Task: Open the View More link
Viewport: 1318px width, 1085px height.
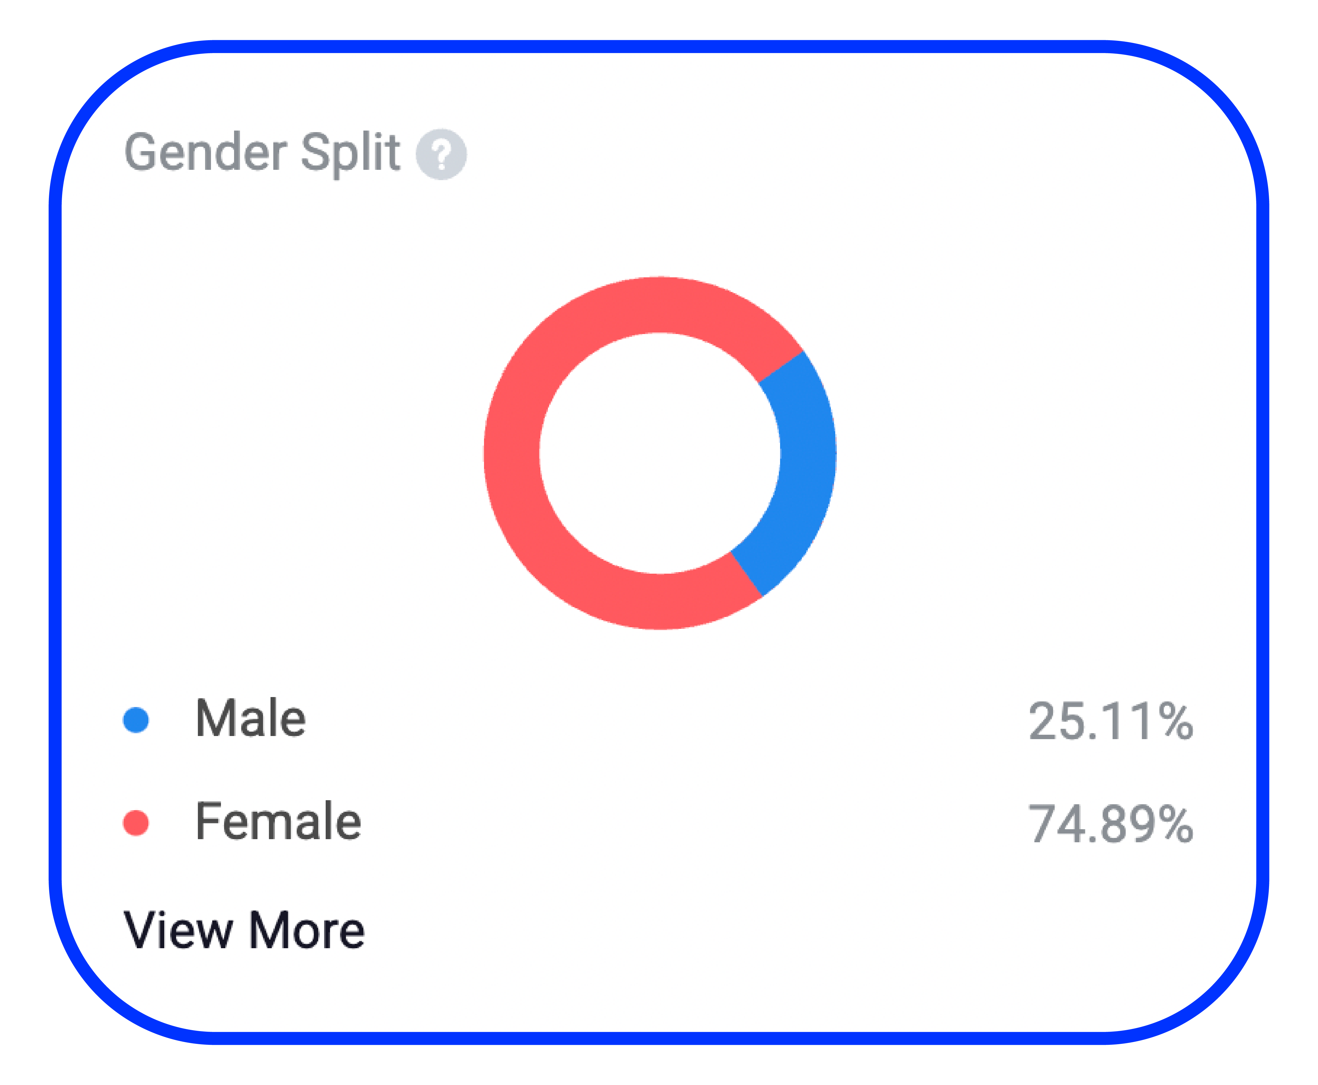Action: pyautogui.click(x=244, y=931)
